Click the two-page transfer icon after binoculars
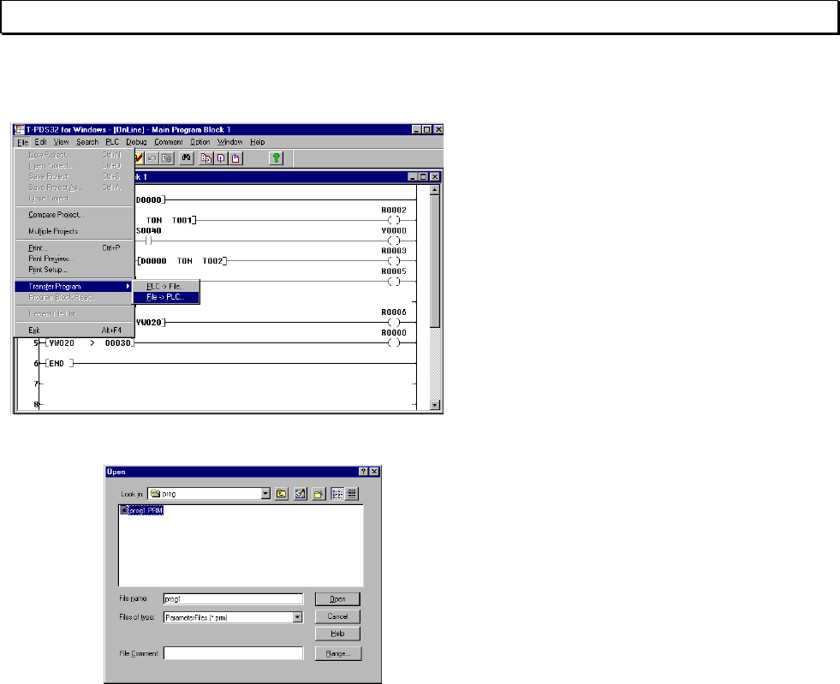 (206, 158)
